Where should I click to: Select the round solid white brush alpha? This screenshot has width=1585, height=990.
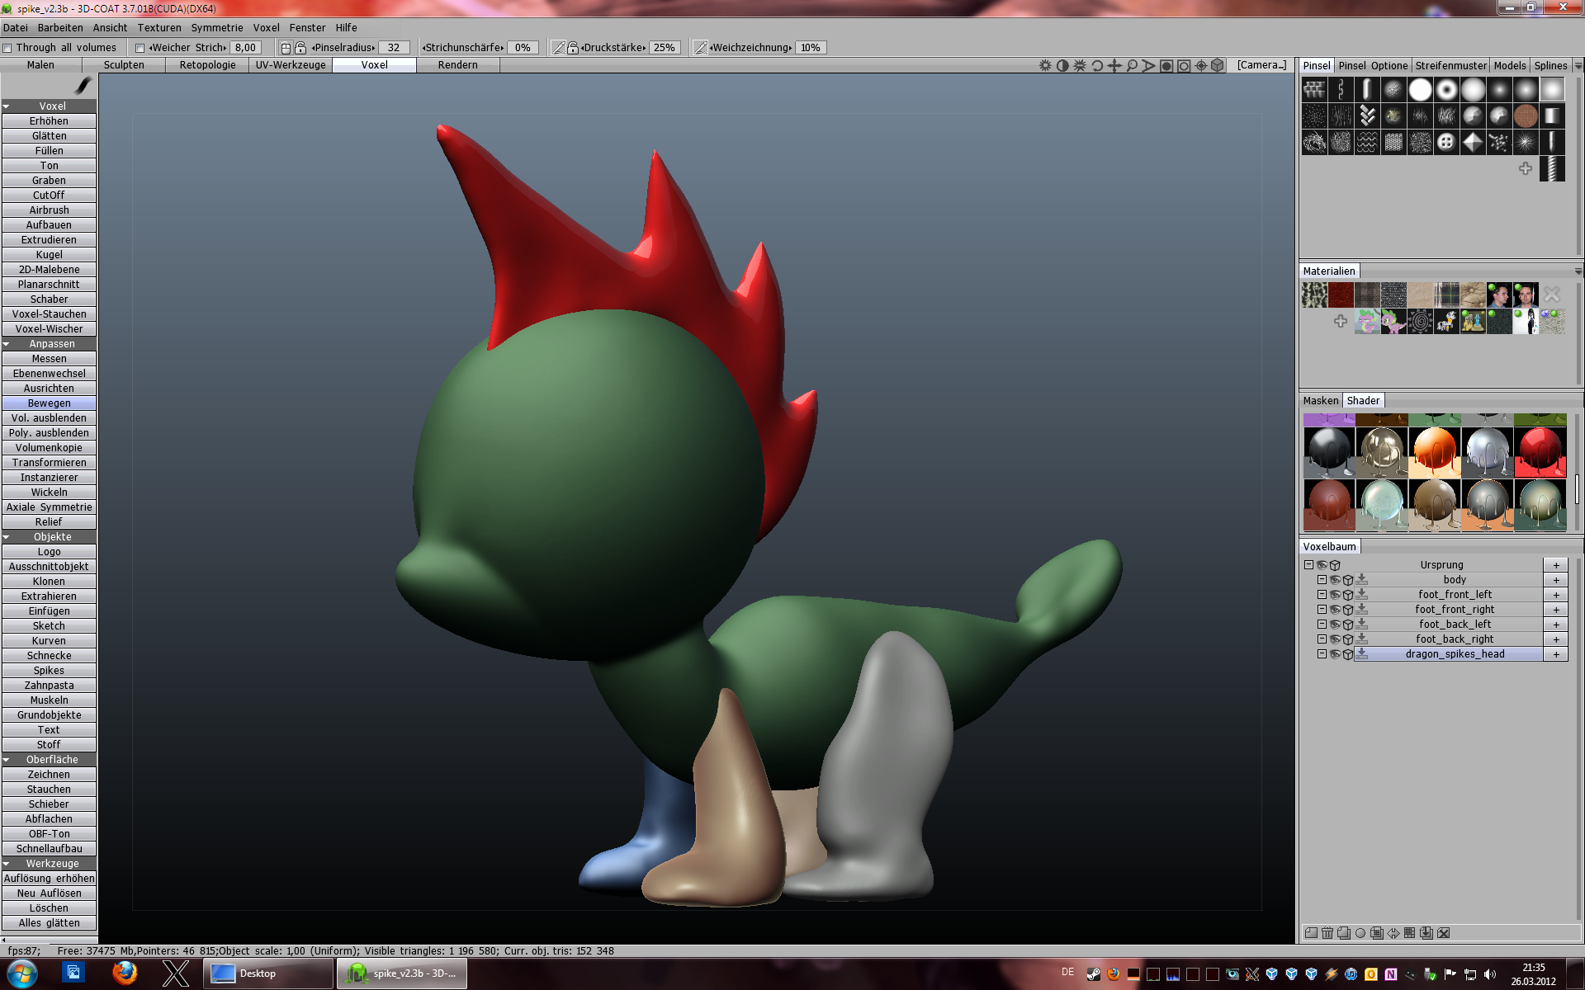(1420, 89)
